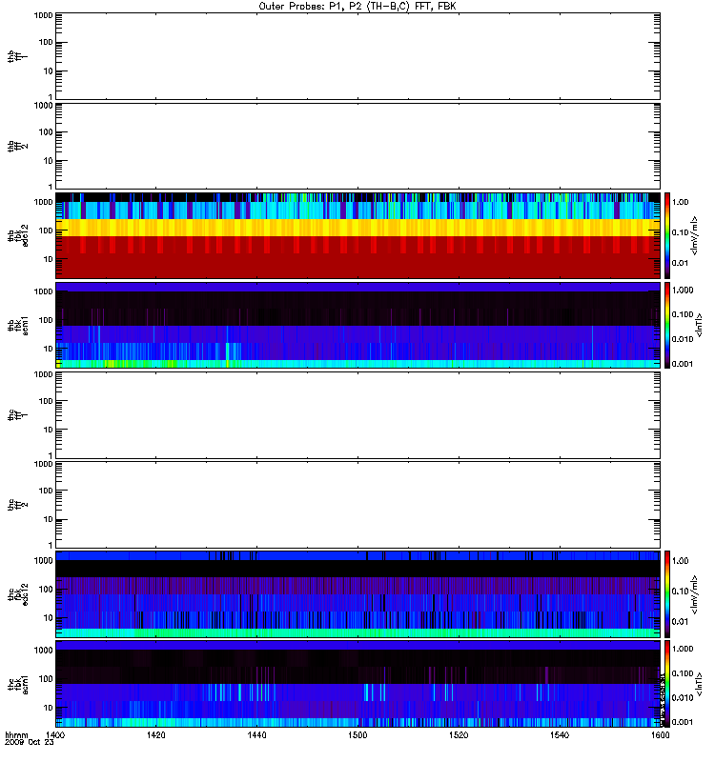
Task: Click inside the empty thb fff 1 panel
Action: pyautogui.click(x=357, y=56)
